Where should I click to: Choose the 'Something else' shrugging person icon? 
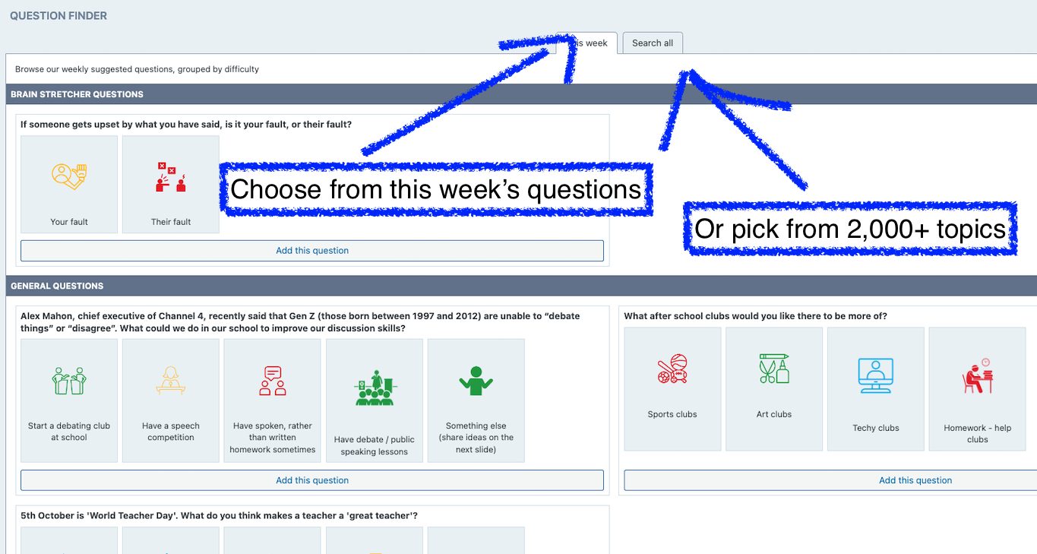tap(476, 380)
